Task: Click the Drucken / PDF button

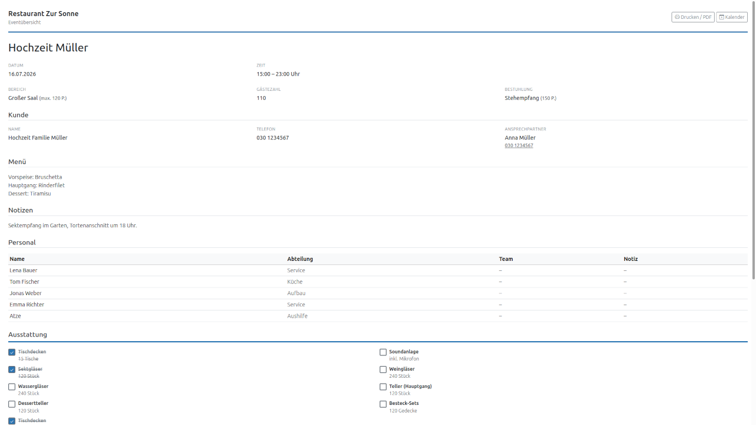Action: [x=693, y=17]
